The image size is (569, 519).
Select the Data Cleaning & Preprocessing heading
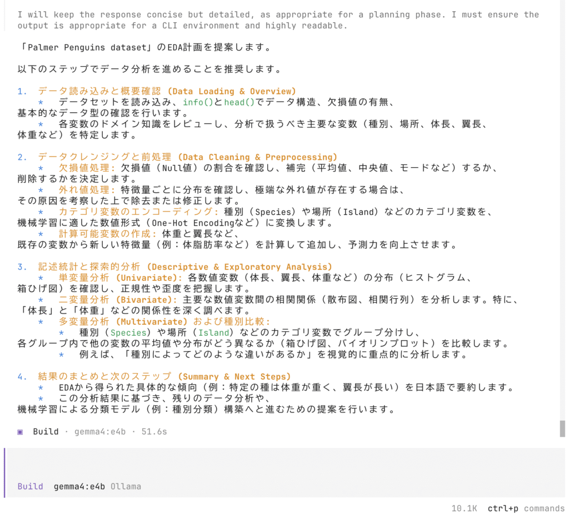(187, 157)
